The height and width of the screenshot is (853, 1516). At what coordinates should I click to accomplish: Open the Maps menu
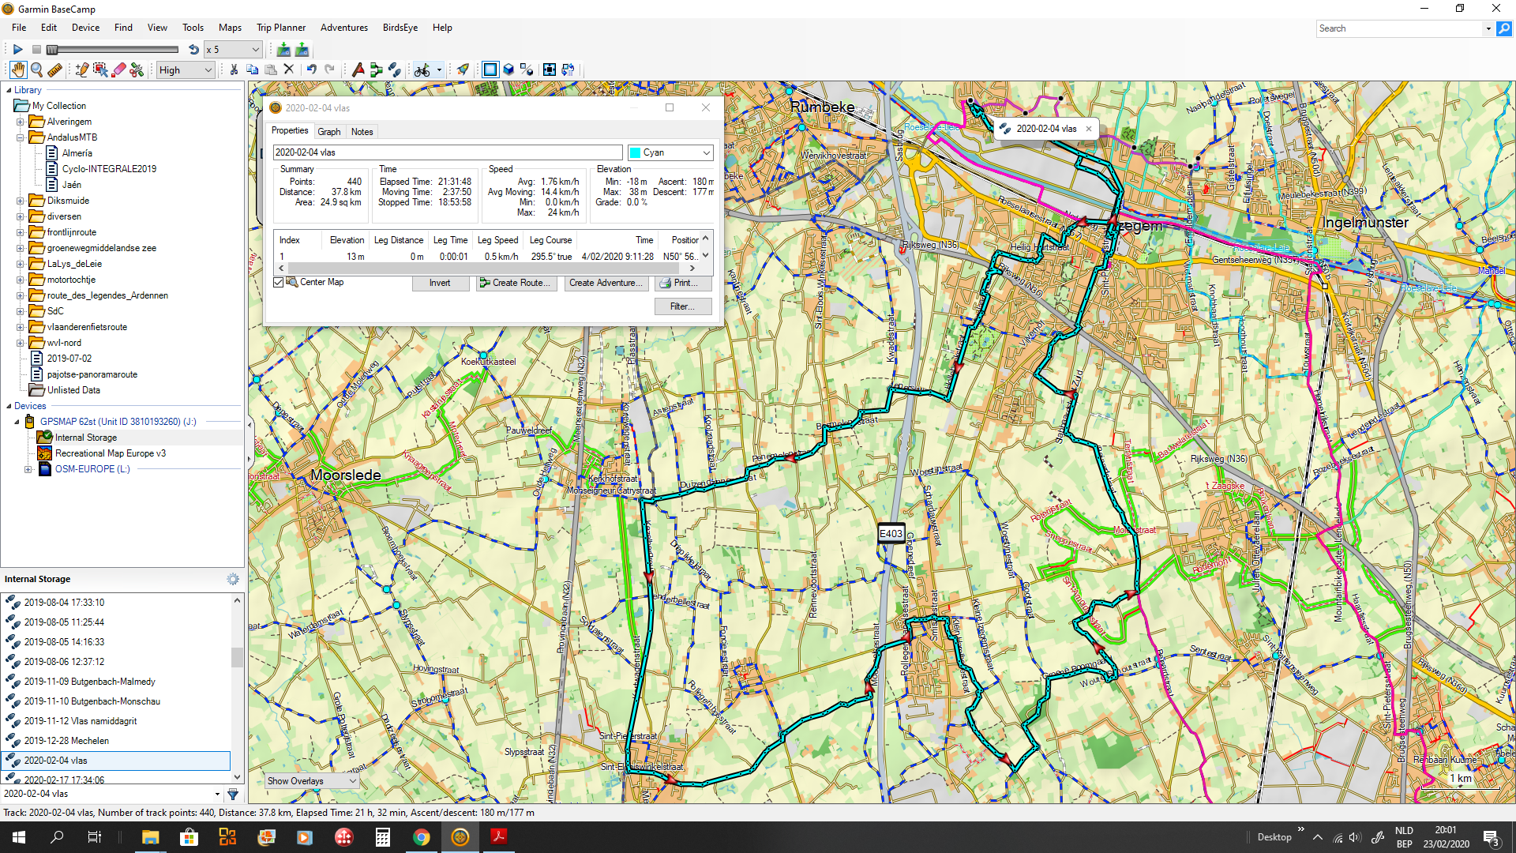pos(230,28)
